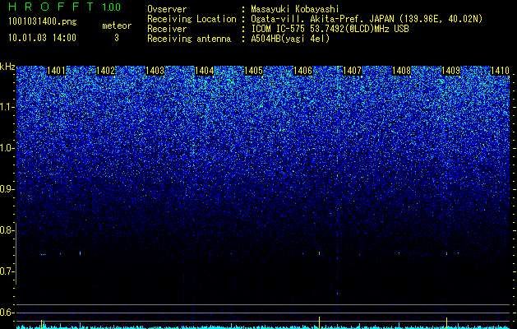Click the Ovserver field label
The width and height of the screenshot is (517, 329).
tap(167, 9)
